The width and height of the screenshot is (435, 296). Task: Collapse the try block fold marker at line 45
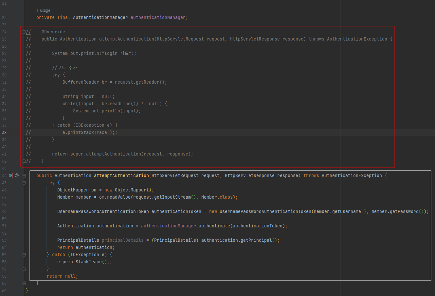24,183
